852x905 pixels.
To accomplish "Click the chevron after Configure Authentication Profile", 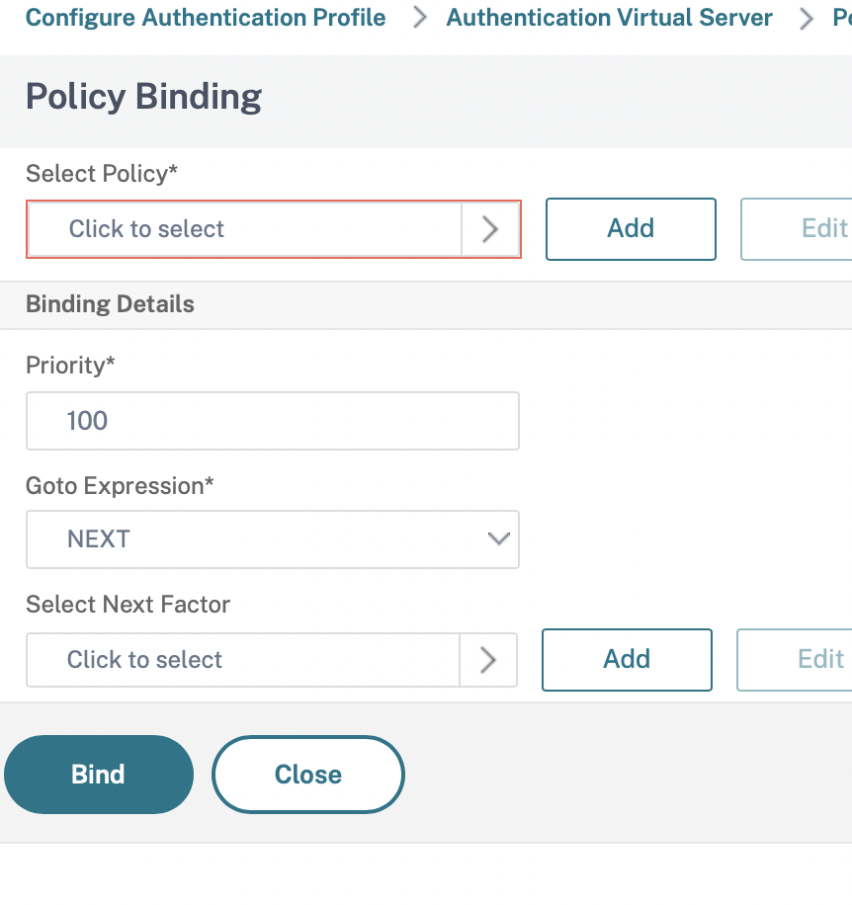I will coord(420,18).
